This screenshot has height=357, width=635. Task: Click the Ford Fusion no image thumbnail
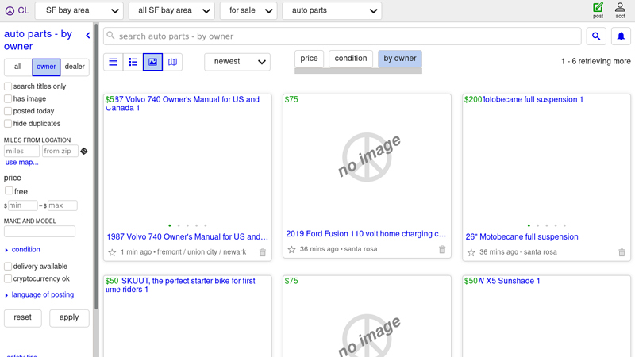(x=367, y=157)
